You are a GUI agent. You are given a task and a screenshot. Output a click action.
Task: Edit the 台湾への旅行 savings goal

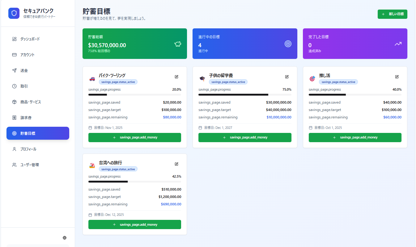tap(176, 164)
